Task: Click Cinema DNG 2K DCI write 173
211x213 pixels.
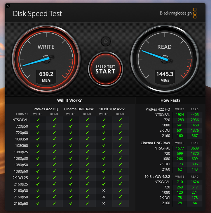Action: tap(180, 164)
